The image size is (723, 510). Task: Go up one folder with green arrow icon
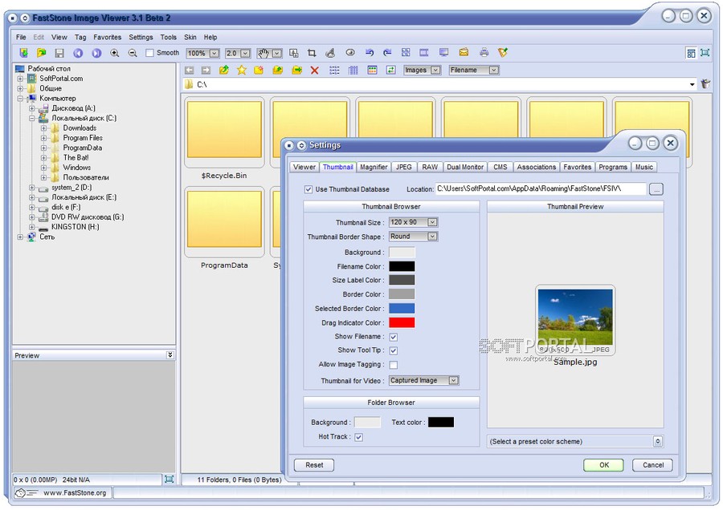(224, 70)
